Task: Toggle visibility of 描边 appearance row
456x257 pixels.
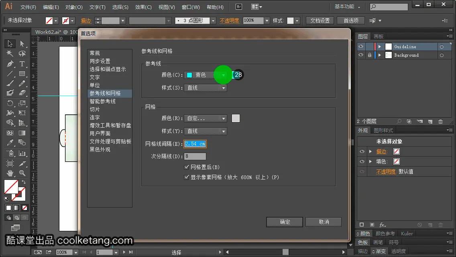Action: (362, 152)
